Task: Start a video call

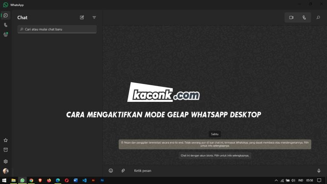Action: (x=291, y=17)
